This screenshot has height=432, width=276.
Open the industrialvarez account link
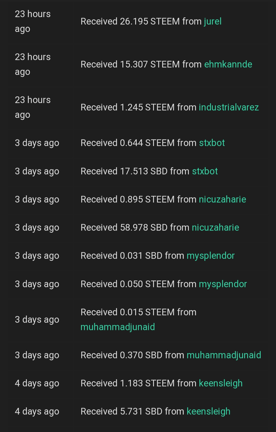tap(229, 107)
